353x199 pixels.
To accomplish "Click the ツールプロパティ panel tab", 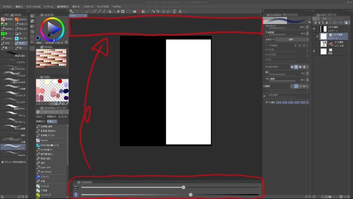I will (275, 15).
